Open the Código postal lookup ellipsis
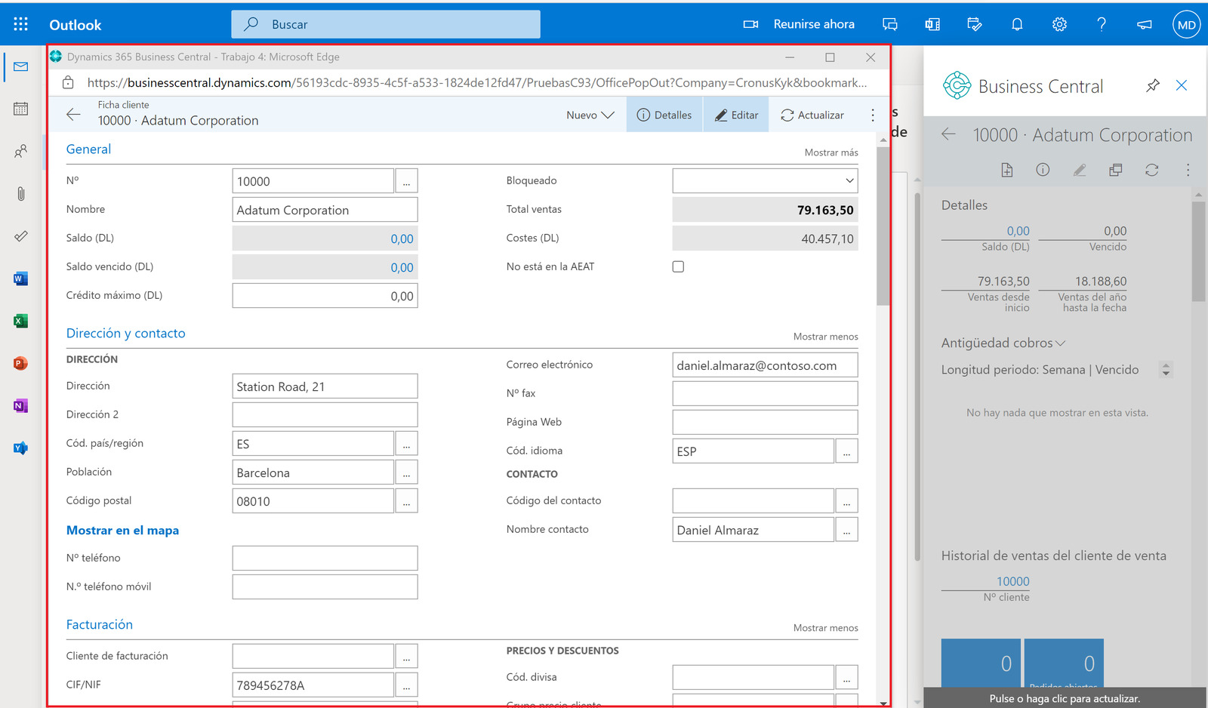Image resolution: width=1208 pixels, height=708 pixels. click(x=406, y=501)
